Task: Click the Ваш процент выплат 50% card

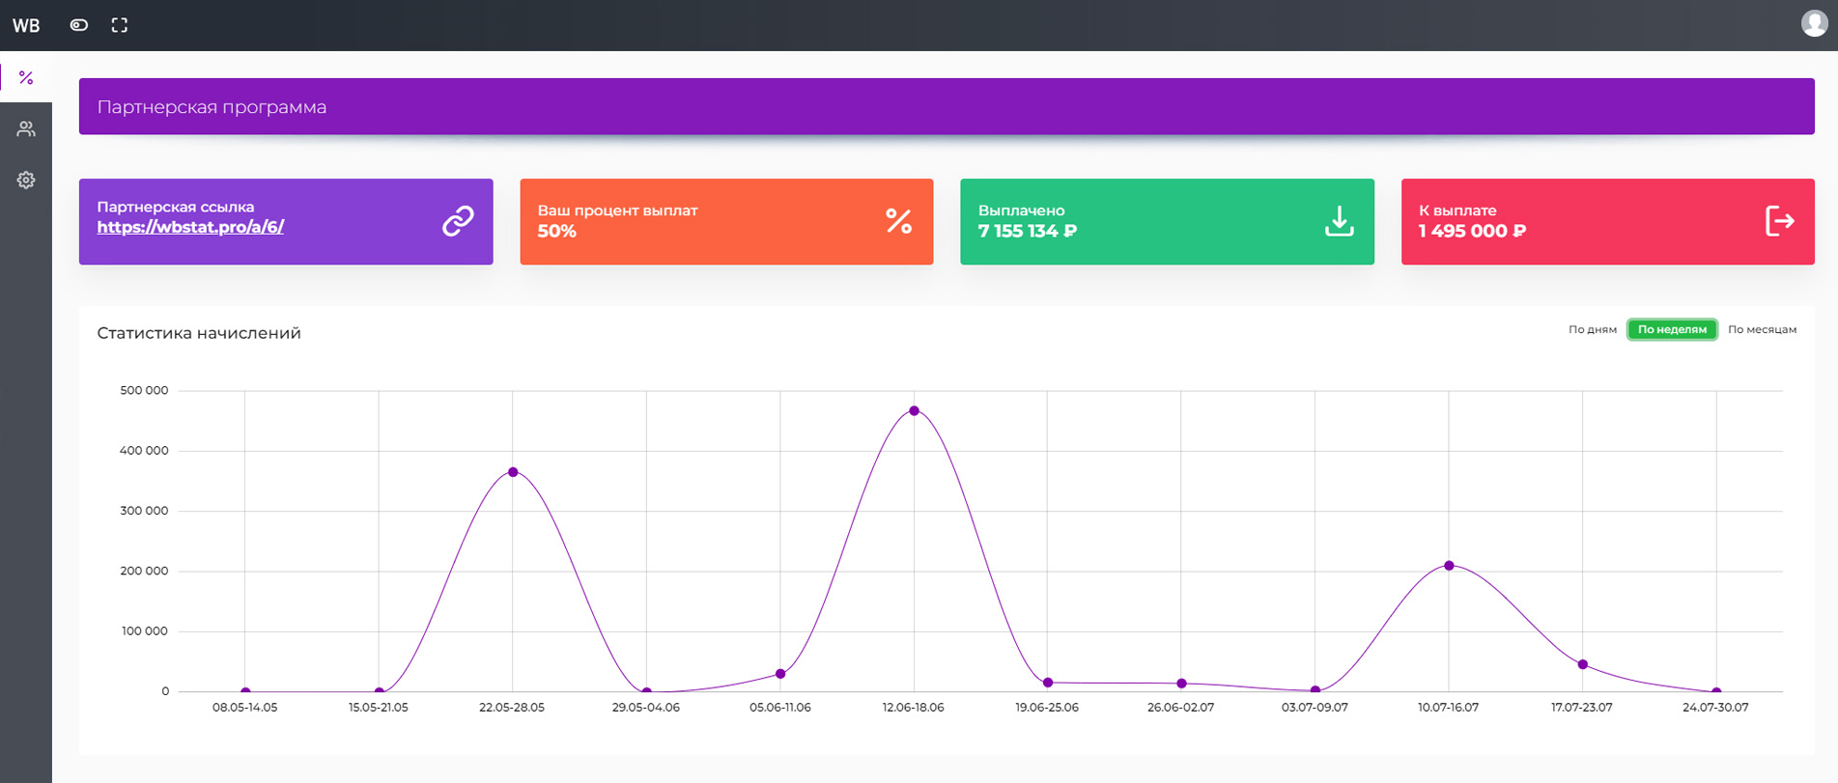Action: tap(726, 221)
